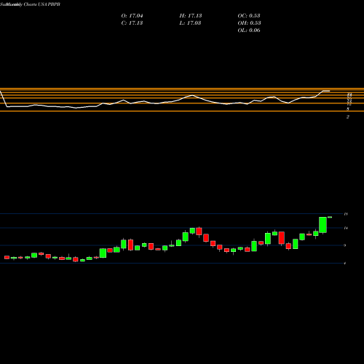Viewport: 364px width, 364px height.
Task: Click the 2 label on the upper line chart axis
Action: click(348, 117)
